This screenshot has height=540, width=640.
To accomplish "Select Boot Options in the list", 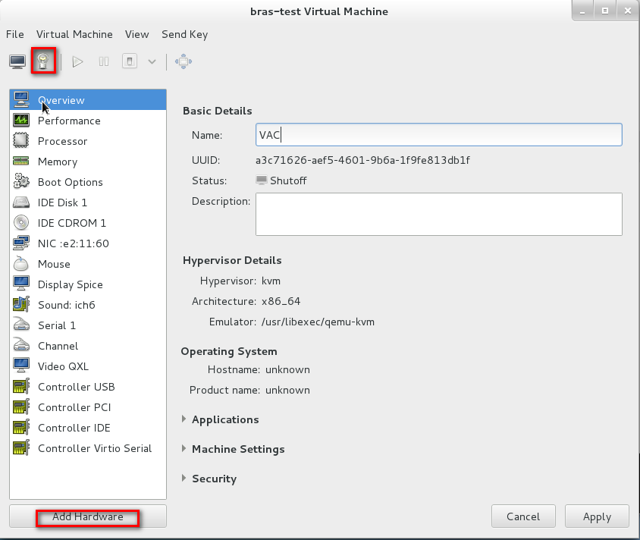I will click(x=88, y=182).
